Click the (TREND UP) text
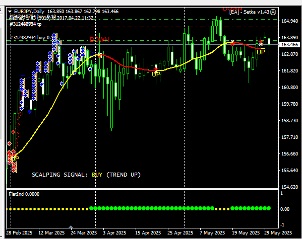 [124, 175]
